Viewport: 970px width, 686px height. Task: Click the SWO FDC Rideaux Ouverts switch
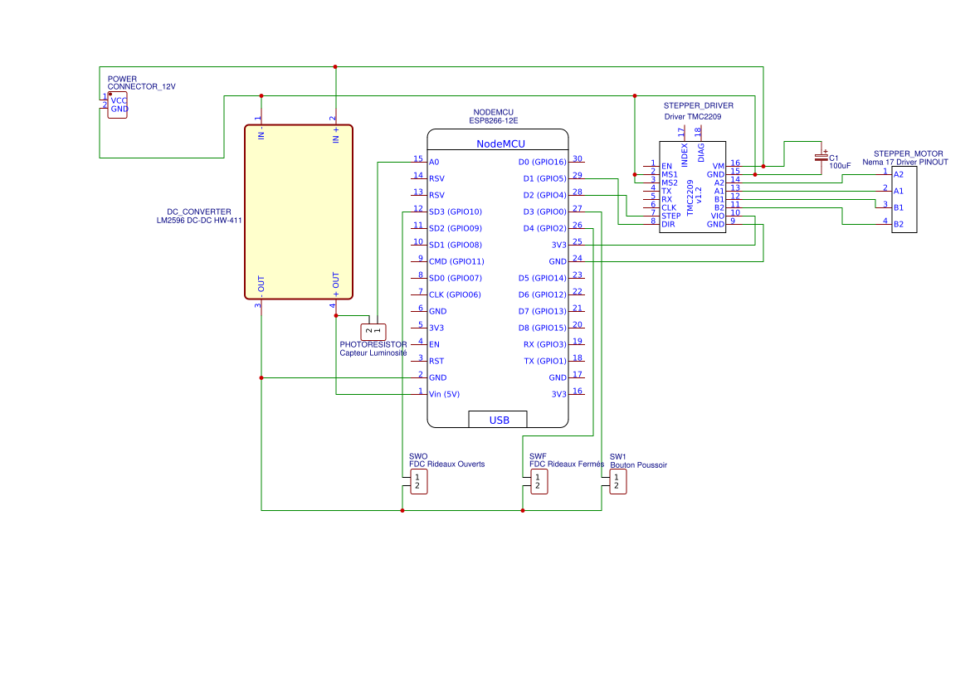(x=417, y=481)
